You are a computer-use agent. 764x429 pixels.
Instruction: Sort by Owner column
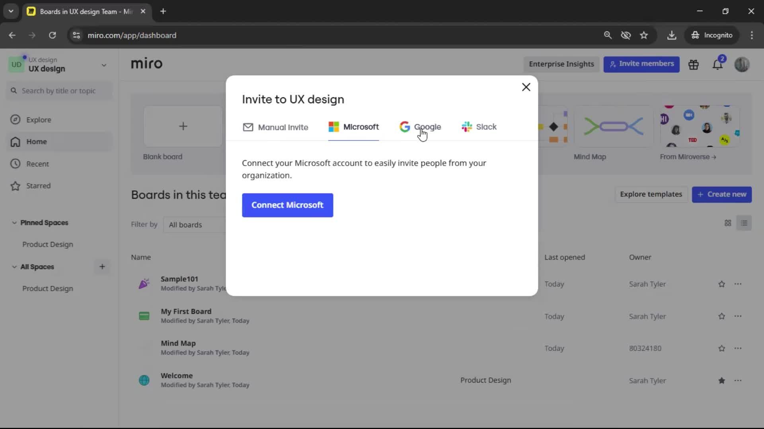click(x=640, y=257)
